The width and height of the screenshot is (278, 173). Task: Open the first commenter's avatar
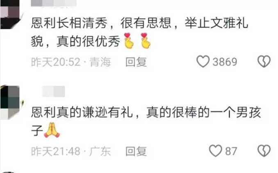[x=11, y=14]
